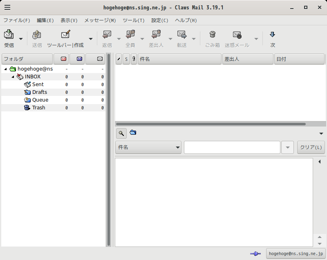The height and width of the screenshot is (260, 327).
Task: Open the 件名 search type combo box
Action: pyautogui.click(x=148, y=147)
